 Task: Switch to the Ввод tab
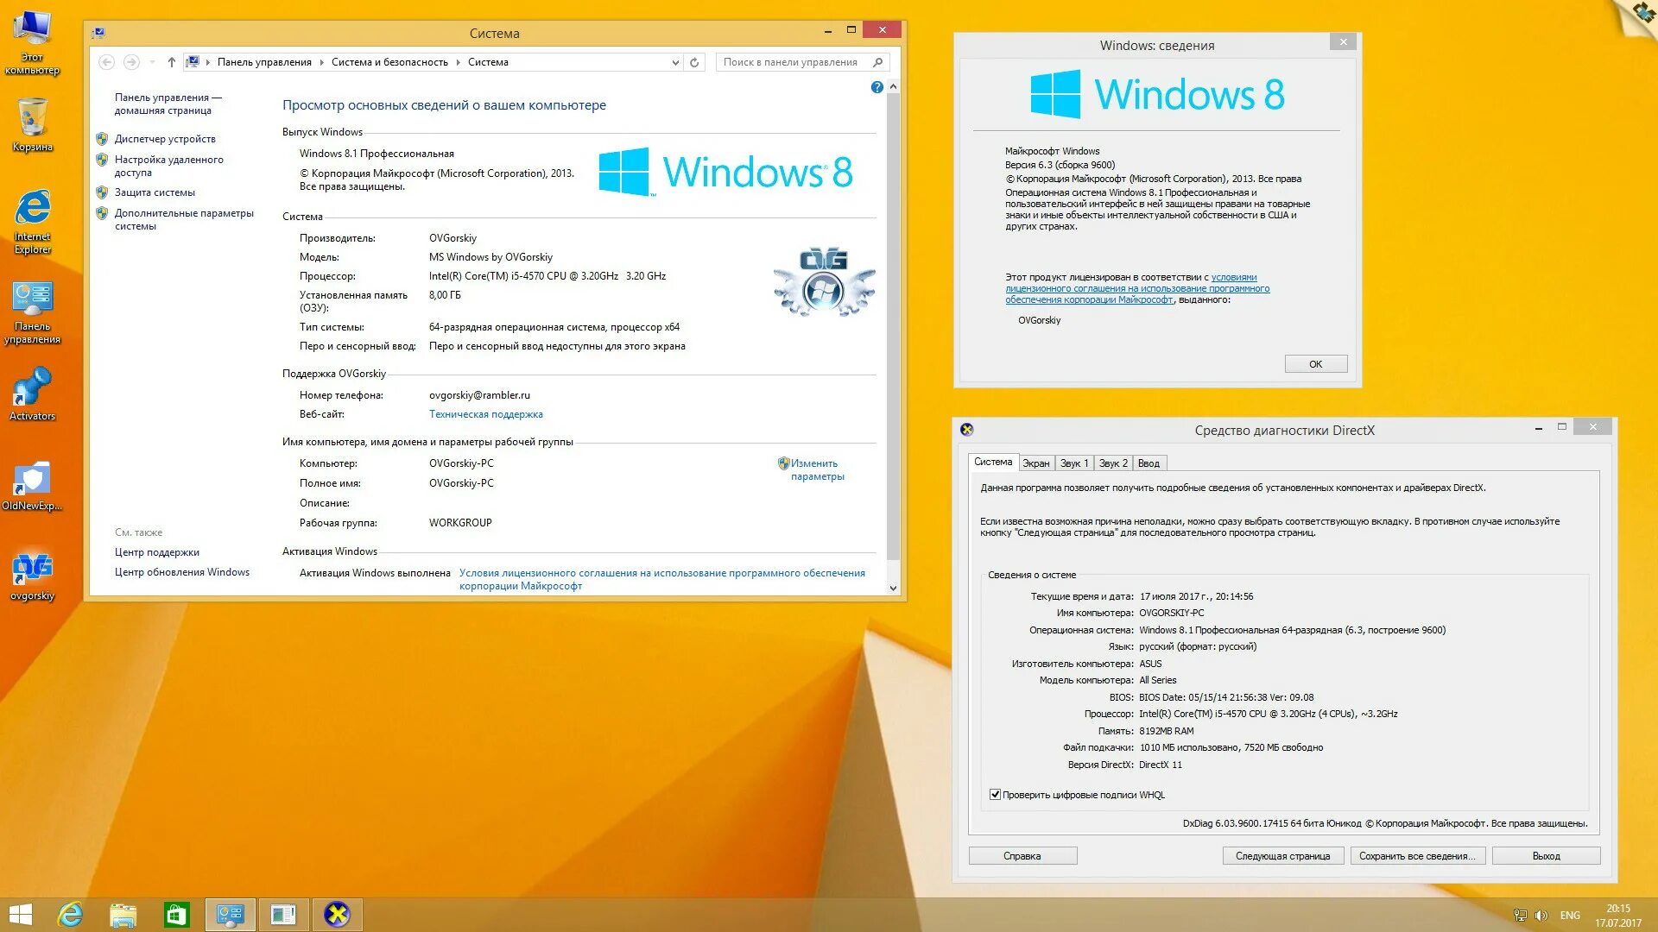(x=1149, y=463)
